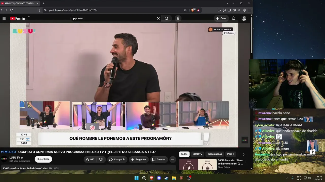This screenshot has width=325, height=182.
Task: Open the account avatar menu
Action: (244, 18)
